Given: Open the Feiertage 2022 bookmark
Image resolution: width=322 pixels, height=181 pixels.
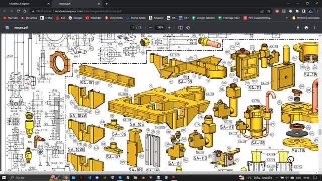Looking at the screenshot, I should point(229,18).
